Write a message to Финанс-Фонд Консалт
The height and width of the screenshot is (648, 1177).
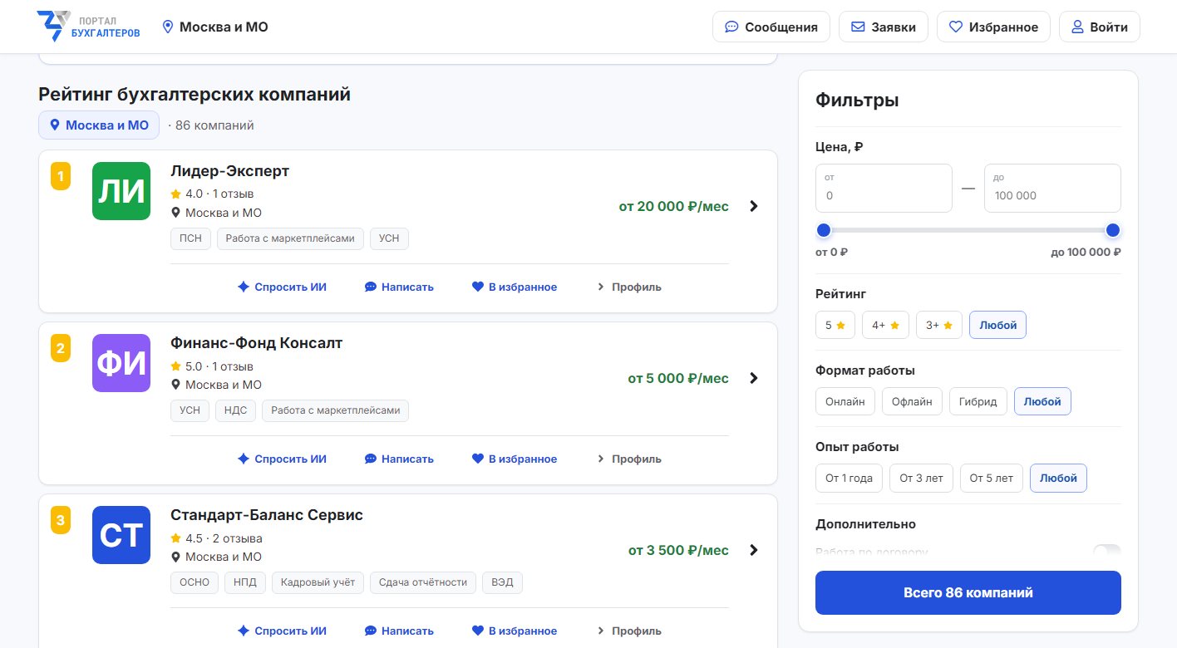pyautogui.click(x=399, y=459)
